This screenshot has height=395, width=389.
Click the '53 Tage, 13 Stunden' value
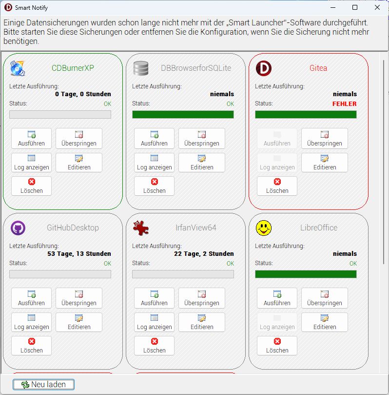[x=79, y=254]
